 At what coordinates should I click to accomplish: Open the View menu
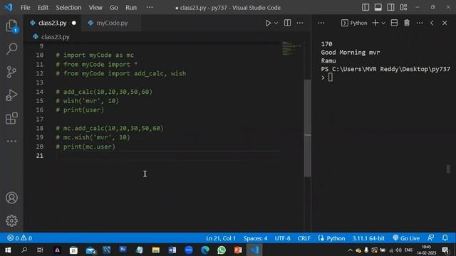coord(95,8)
